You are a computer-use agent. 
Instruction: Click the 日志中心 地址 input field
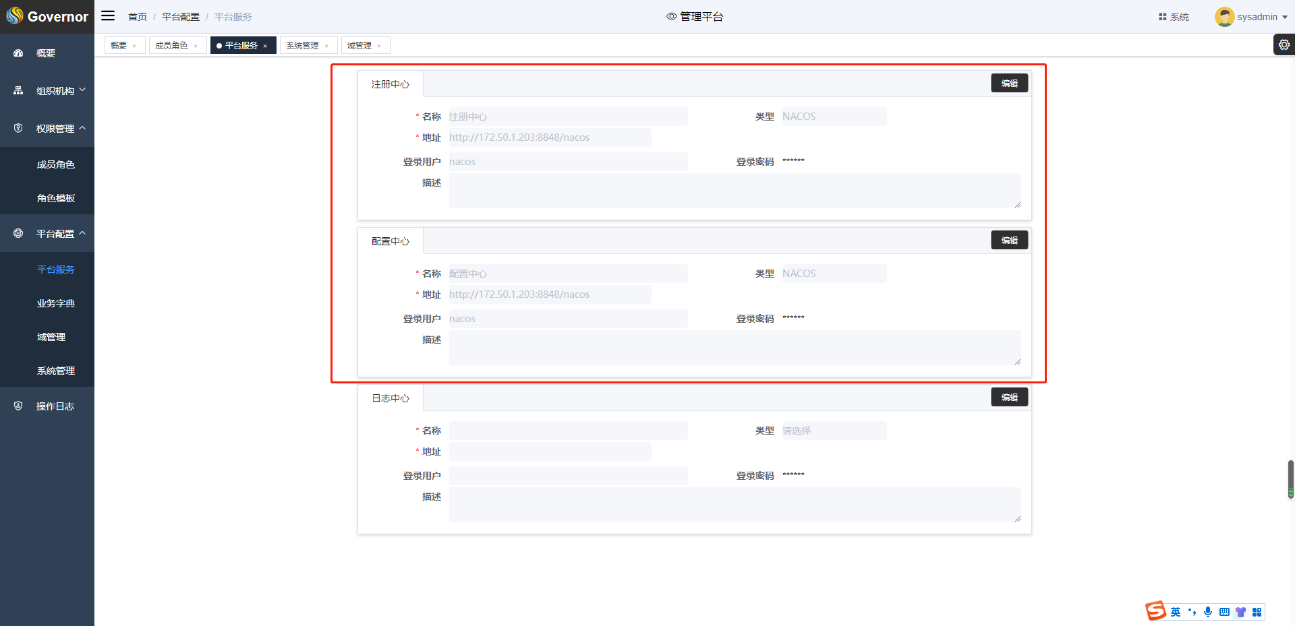(550, 451)
